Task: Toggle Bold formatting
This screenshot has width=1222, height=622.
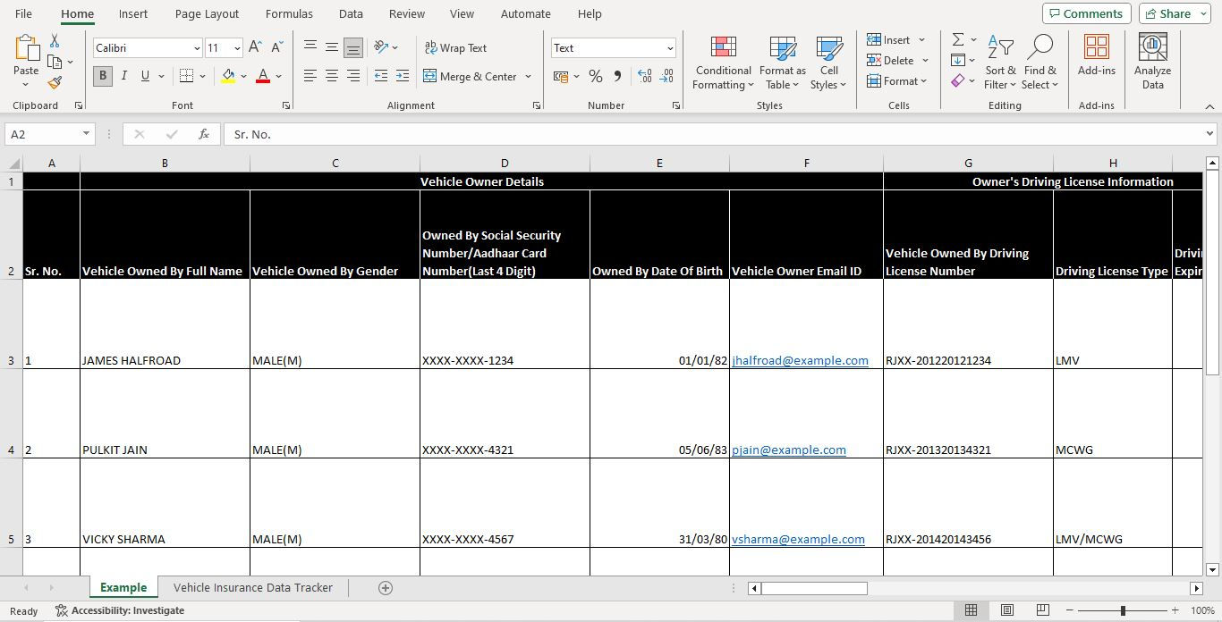Action: 102,76
